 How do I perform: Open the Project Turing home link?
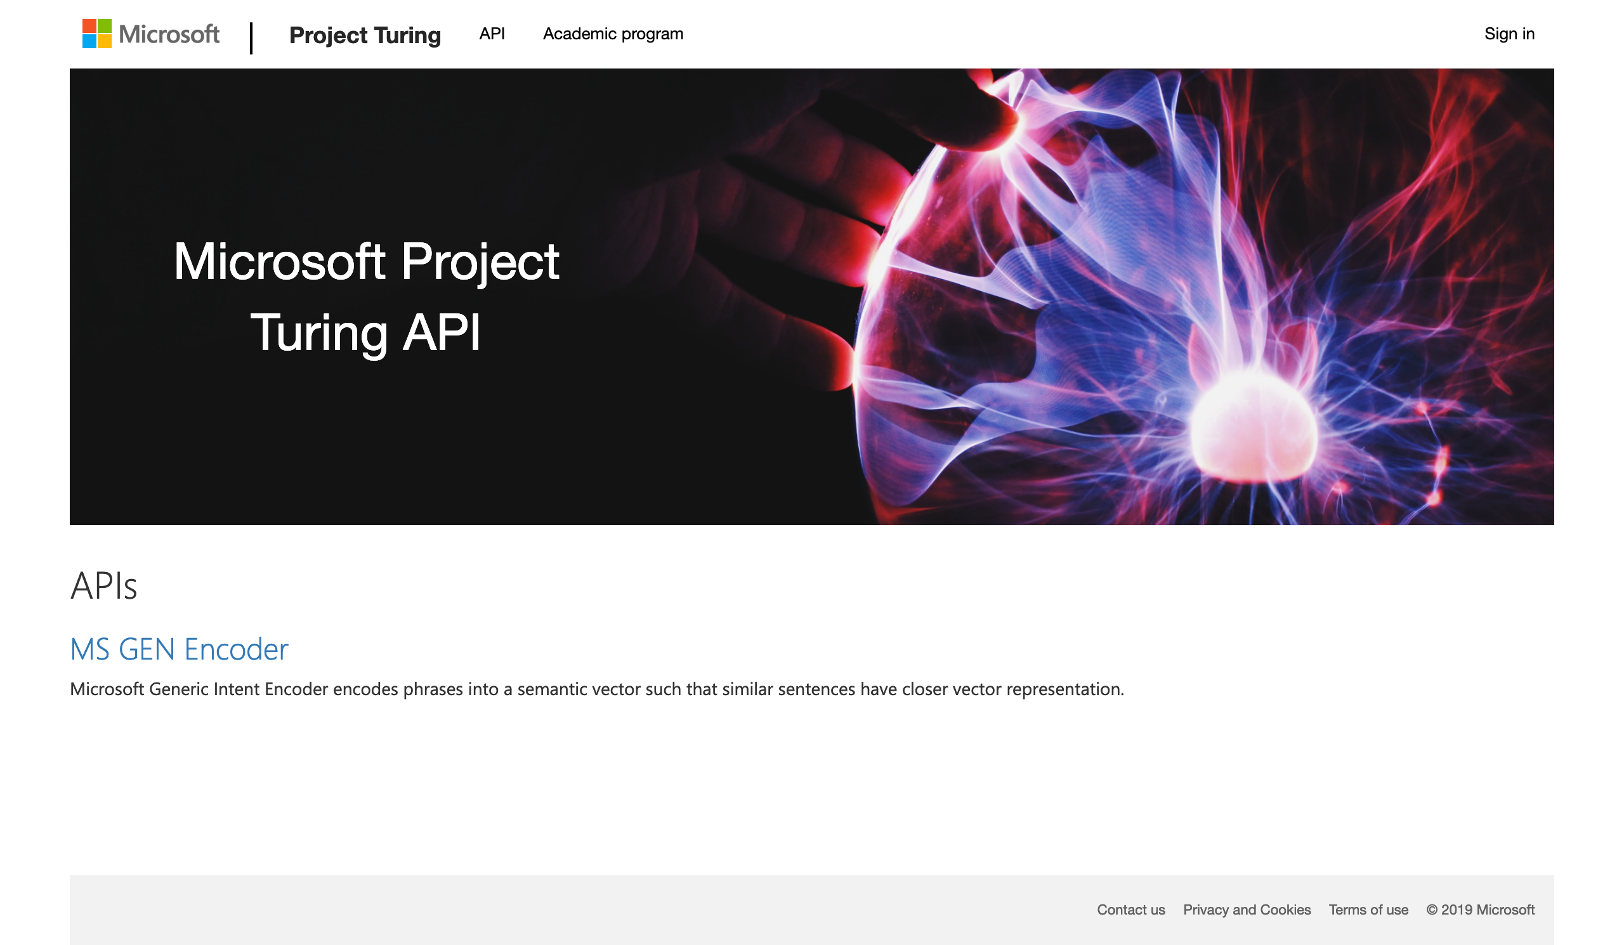point(365,35)
